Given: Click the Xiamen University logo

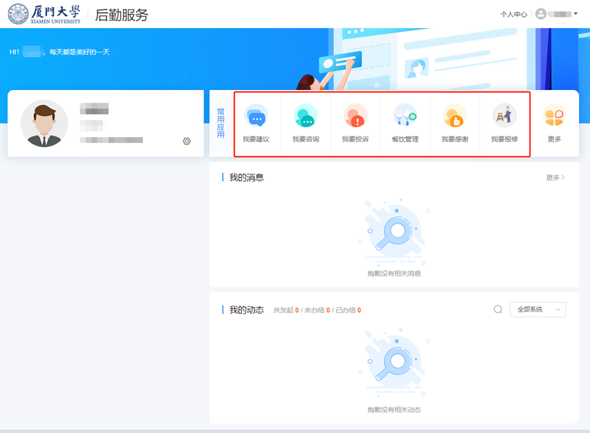Looking at the screenshot, I should (44, 14).
